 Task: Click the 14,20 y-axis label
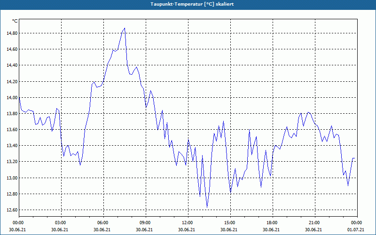click(x=12, y=81)
